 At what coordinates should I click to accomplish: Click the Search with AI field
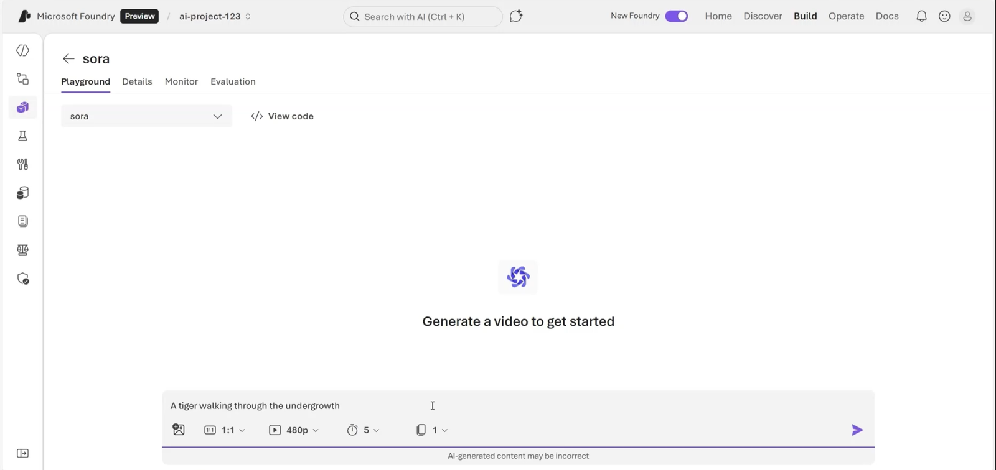tap(423, 17)
